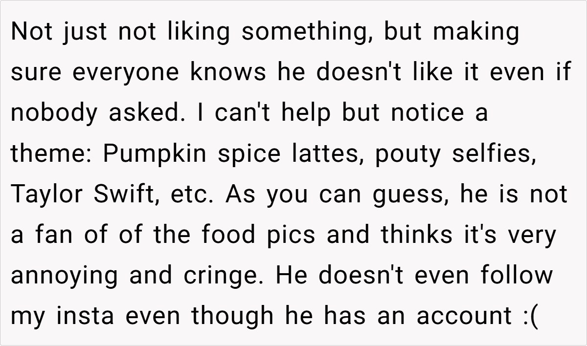
Task: Click the word "asked" in the third line
Action: (x=147, y=113)
